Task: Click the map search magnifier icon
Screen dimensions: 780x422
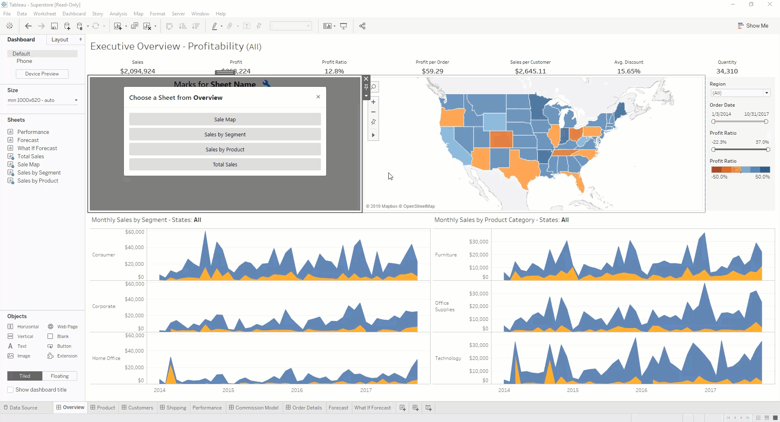Action: (373, 87)
